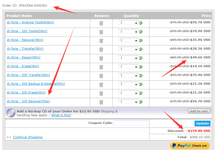Open dr.fone - iOS Erase(Win) link
216x150 pixels.
tap(26, 92)
